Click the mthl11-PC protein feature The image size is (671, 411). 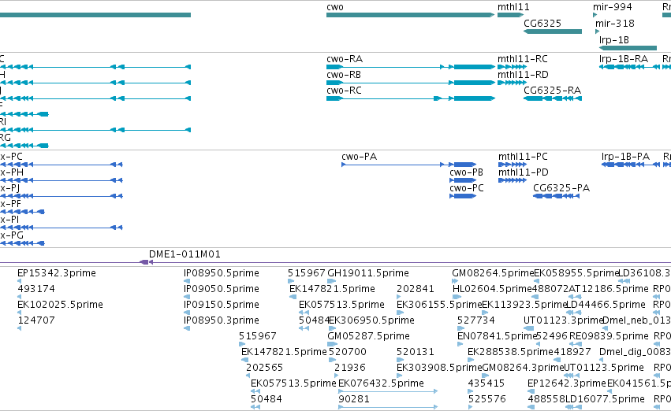click(513, 165)
